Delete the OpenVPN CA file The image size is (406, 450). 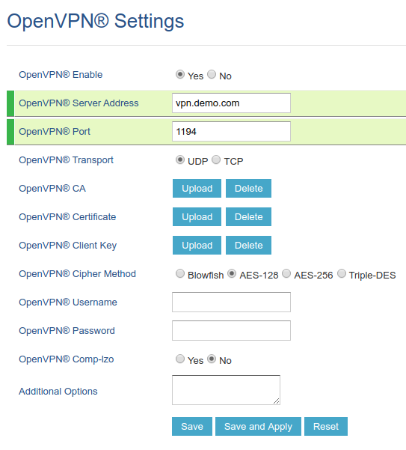coord(248,188)
